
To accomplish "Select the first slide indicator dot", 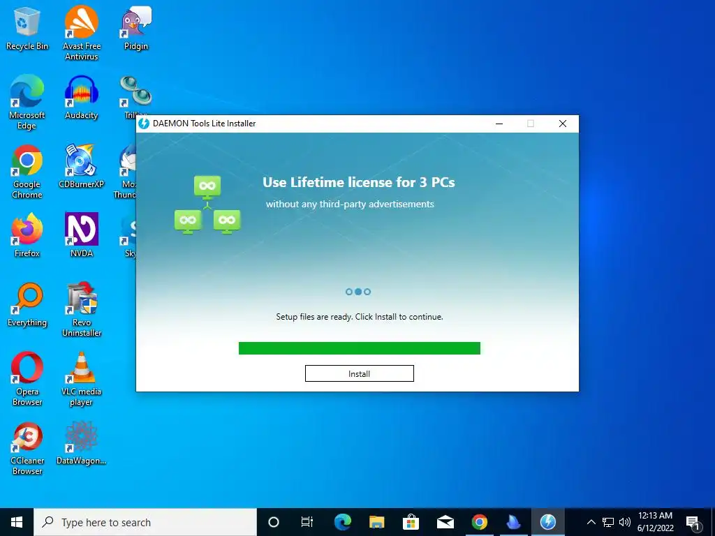I will click(349, 292).
